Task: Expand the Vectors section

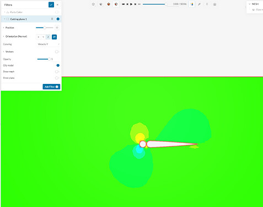Action: coord(3,52)
